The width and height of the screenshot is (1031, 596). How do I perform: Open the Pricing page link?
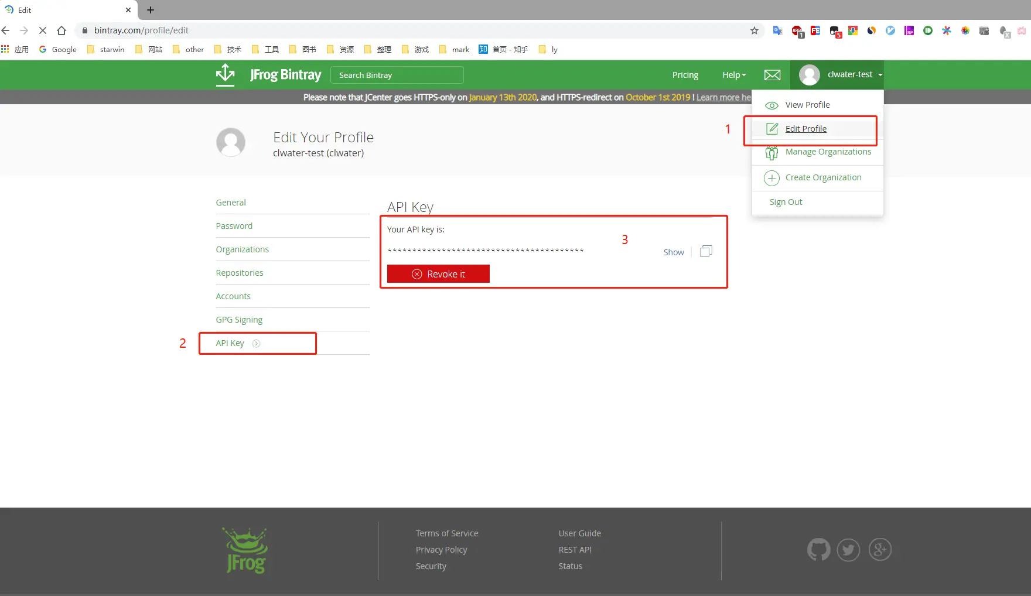click(685, 75)
